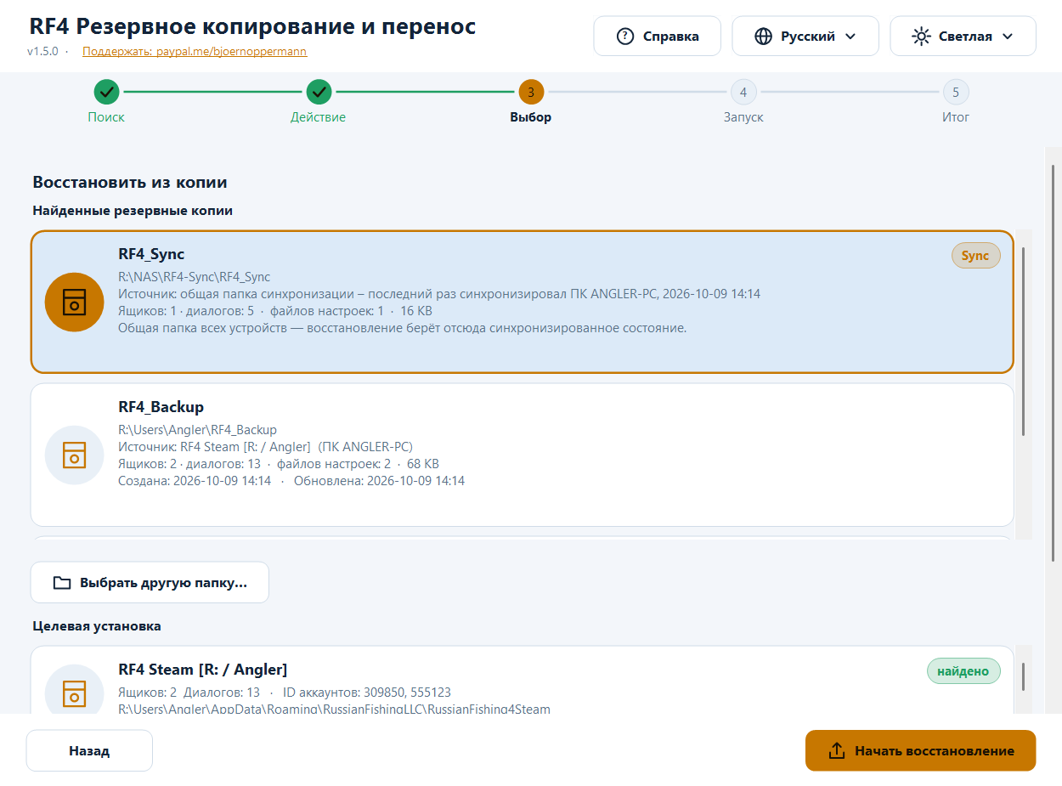1062x786 pixels.
Task: Click app title RF4 Резервное копирование
Action: tap(252, 26)
